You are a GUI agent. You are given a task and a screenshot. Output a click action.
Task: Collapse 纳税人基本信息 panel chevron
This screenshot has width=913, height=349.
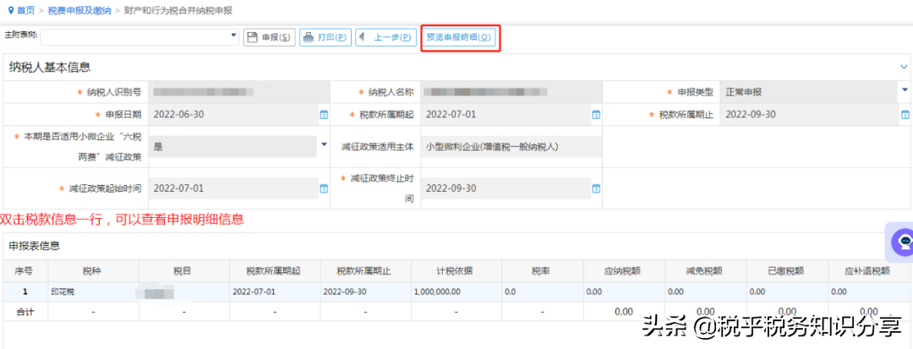coord(905,67)
